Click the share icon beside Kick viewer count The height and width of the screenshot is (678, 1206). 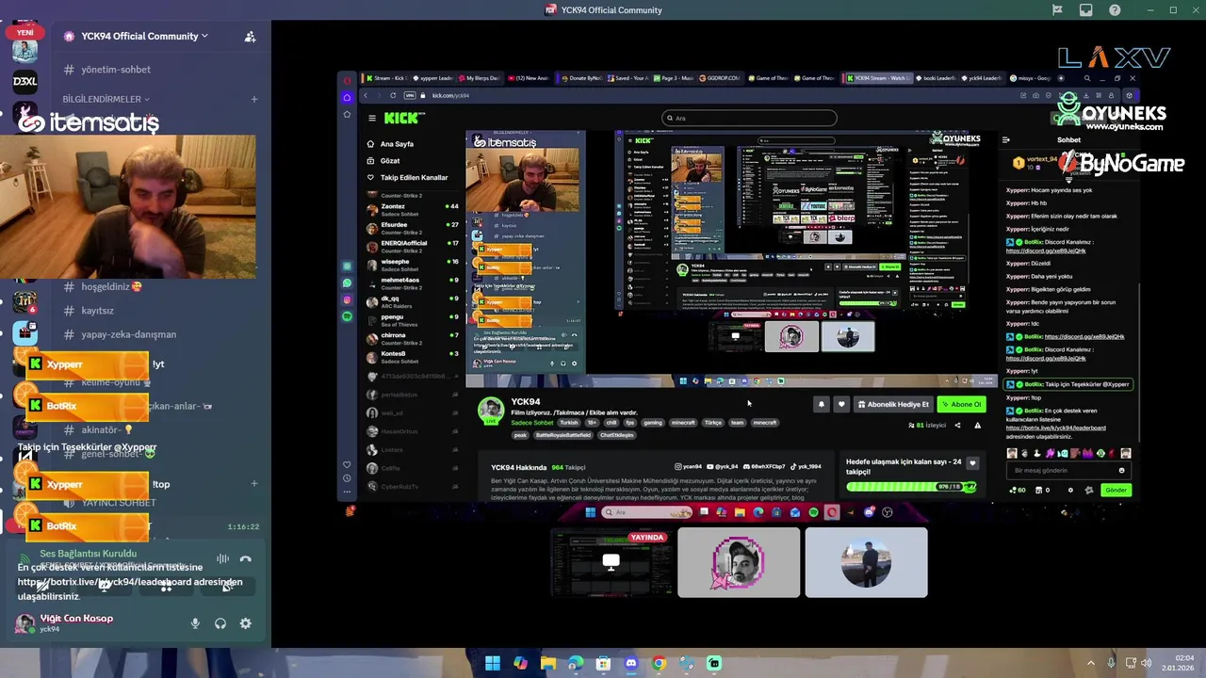[x=957, y=425]
